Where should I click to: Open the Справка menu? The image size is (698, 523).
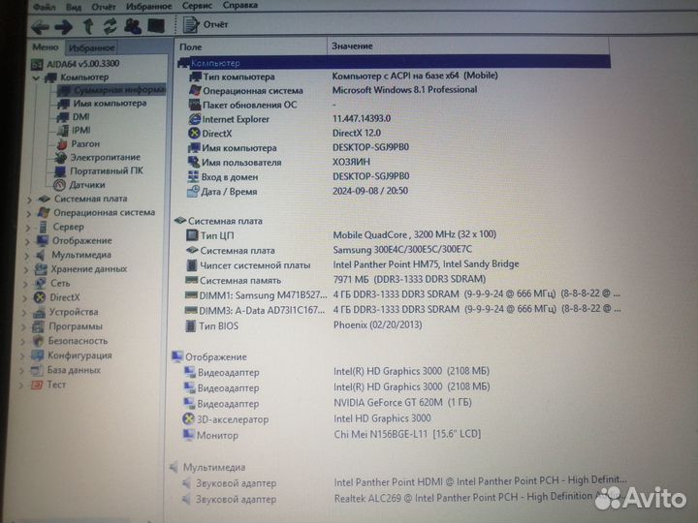[240, 6]
